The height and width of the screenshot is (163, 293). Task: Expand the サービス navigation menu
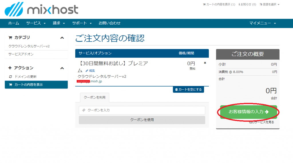point(36,23)
